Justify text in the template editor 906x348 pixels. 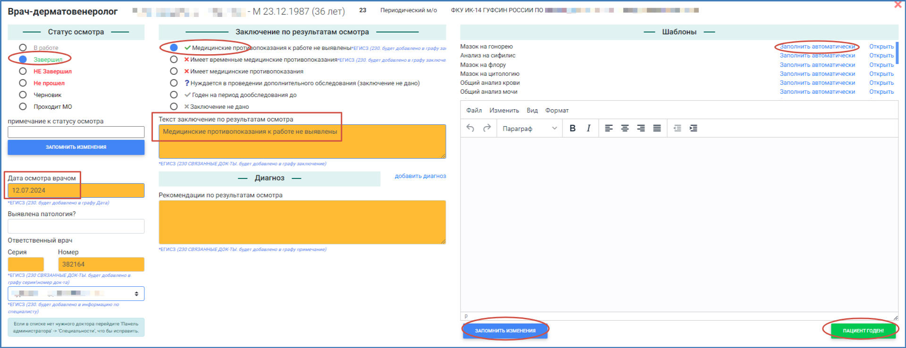point(657,128)
